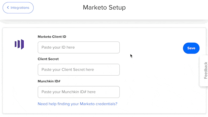Go back to Integrations page

point(18,8)
